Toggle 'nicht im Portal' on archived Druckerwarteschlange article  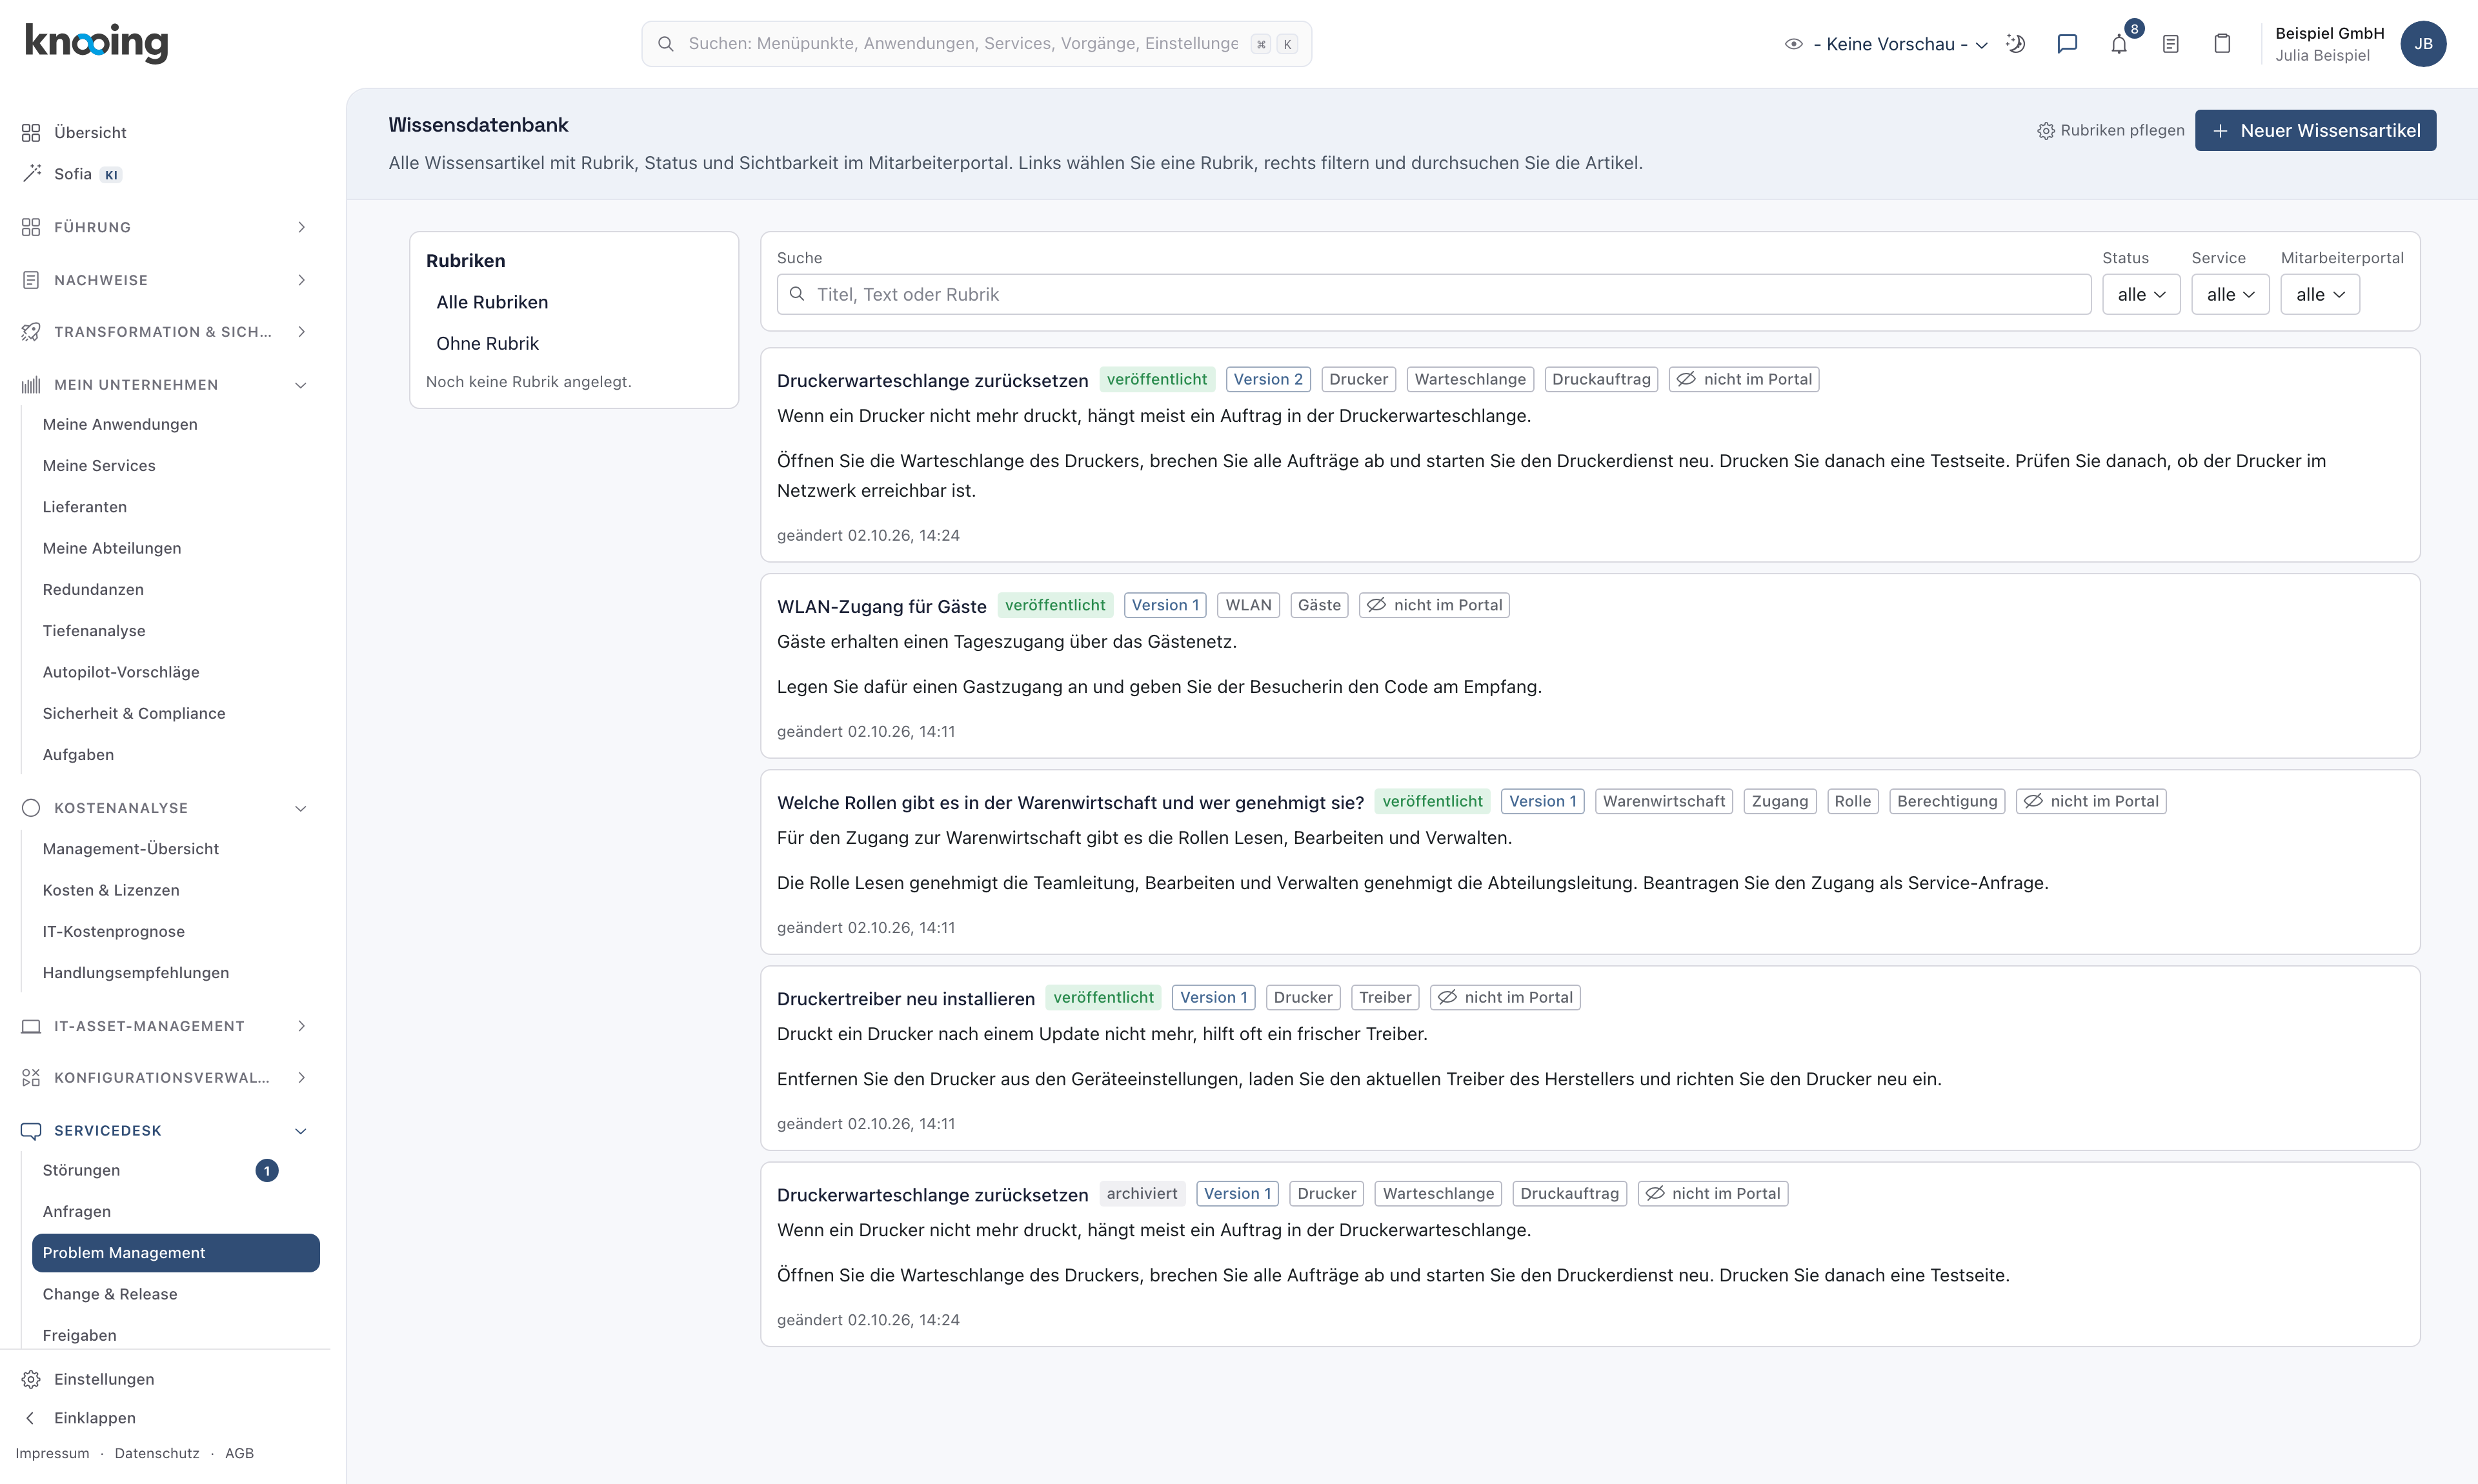point(1712,1193)
